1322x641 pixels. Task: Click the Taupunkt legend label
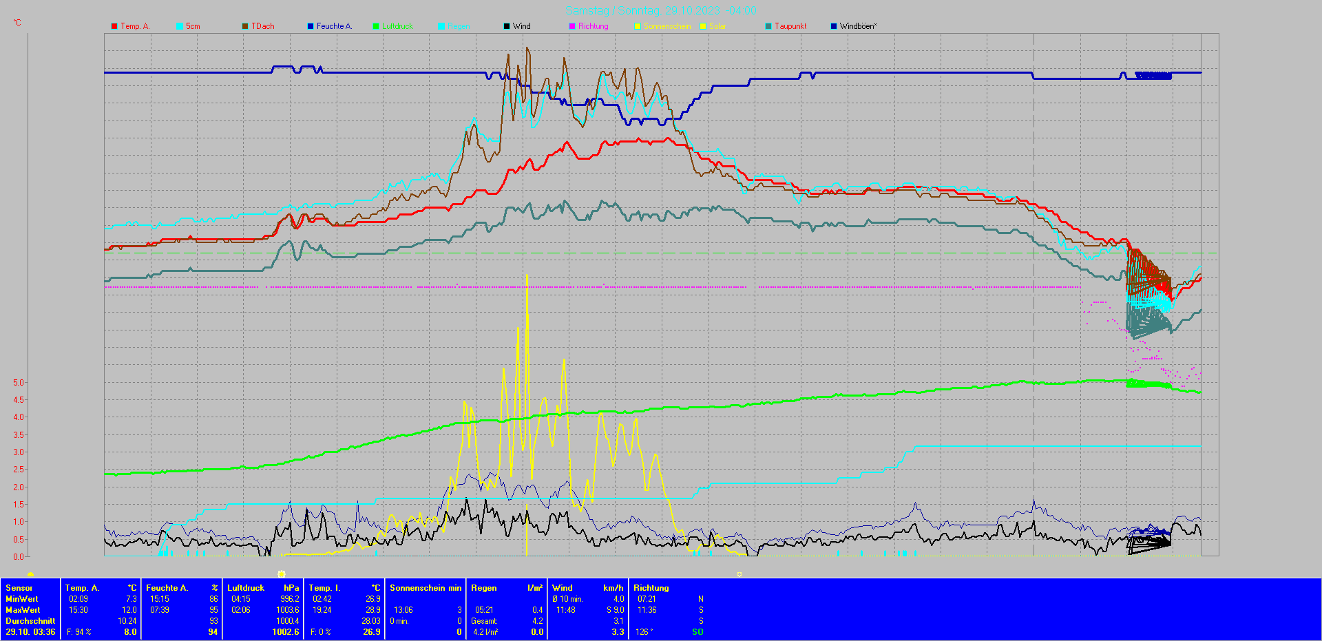pos(790,26)
